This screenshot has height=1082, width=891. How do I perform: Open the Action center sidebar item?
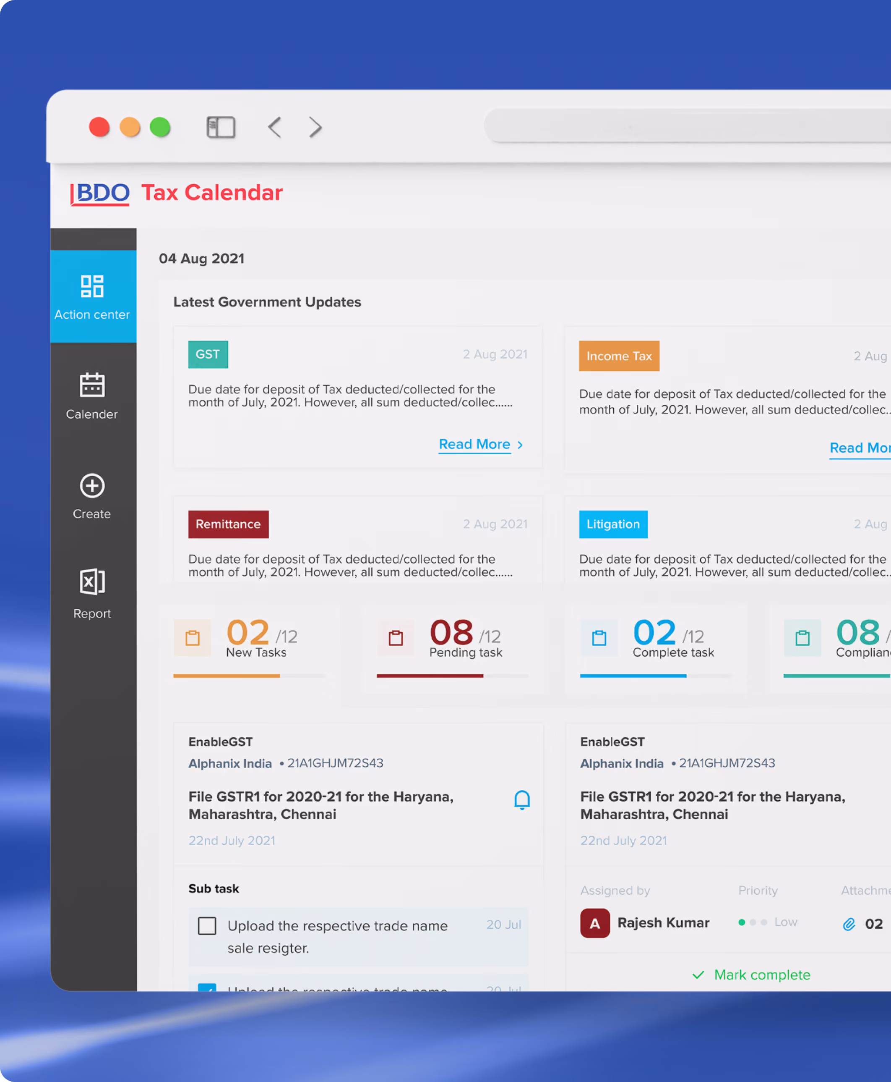tap(93, 296)
